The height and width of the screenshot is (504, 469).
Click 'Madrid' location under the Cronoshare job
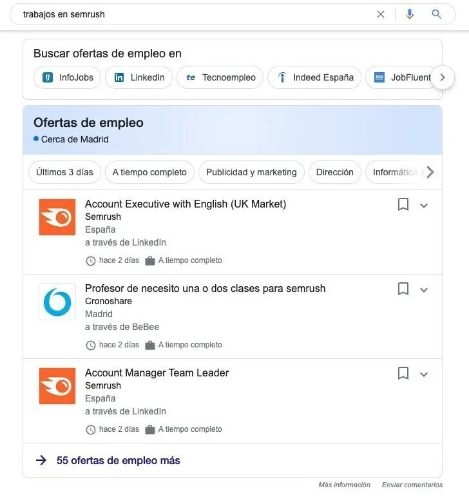click(99, 314)
